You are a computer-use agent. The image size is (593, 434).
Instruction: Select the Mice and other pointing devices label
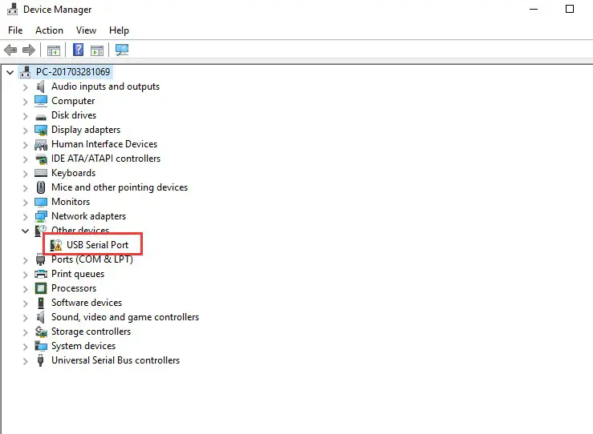(120, 187)
